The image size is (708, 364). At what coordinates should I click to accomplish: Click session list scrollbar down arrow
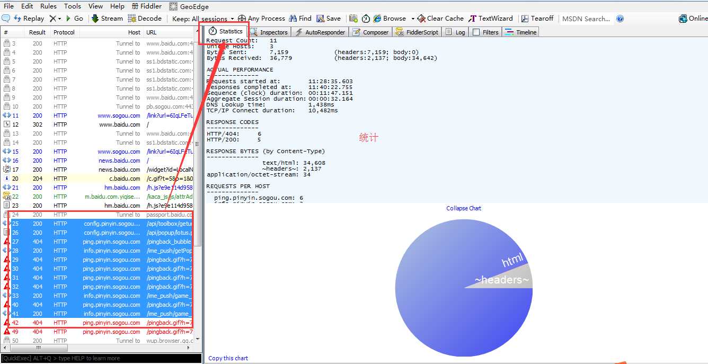(x=198, y=339)
